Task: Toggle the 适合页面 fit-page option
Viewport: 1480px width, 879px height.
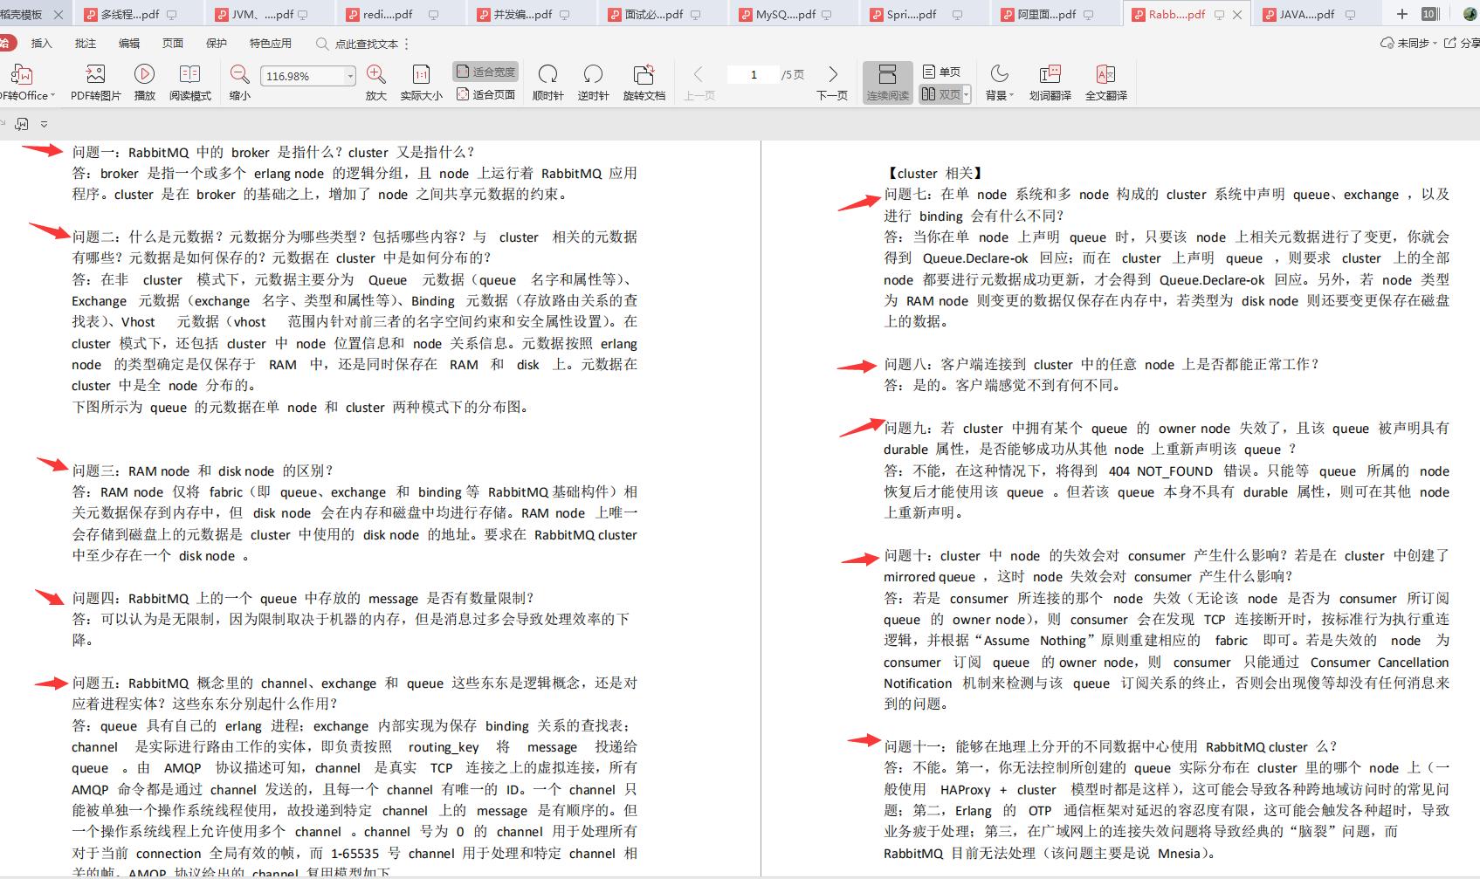Action: coord(485,94)
